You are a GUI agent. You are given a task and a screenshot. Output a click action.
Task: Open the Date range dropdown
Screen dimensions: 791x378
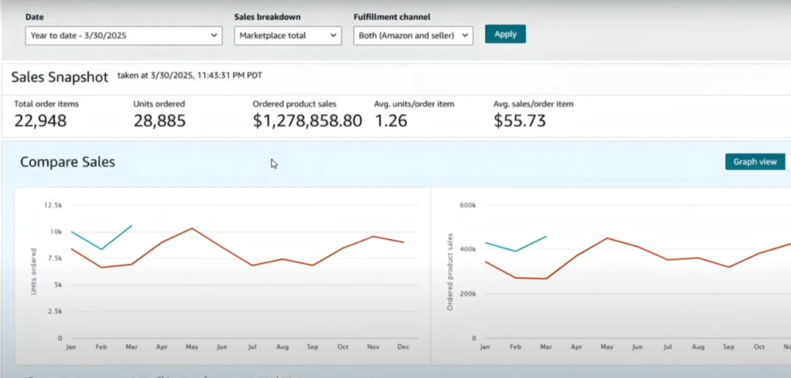(124, 35)
